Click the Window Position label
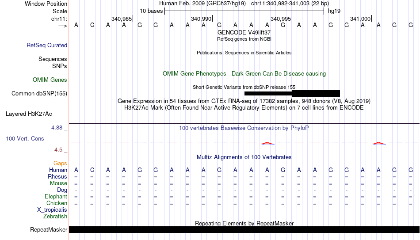The image size is (420, 240). pyautogui.click(x=46, y=4)
